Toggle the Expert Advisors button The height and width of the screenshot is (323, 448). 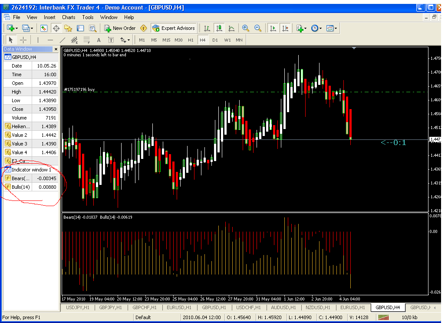(174, 28)
